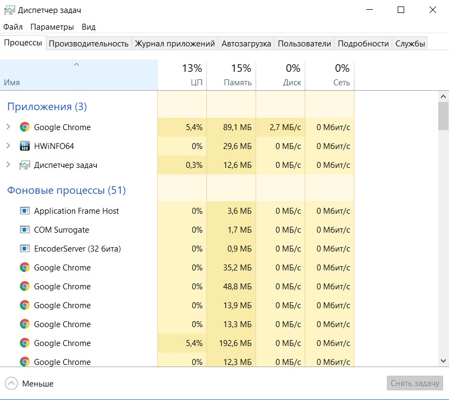Click the EncoderServer (32 бита) icon
Screen dimensions: 449x400
click(x=24, y=249)
